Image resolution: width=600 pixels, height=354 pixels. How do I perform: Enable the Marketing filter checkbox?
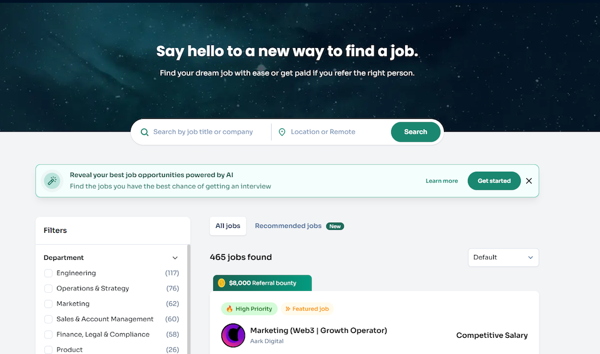point(48,304)
